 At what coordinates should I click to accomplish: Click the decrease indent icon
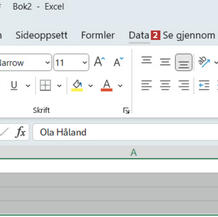(204, 85)
